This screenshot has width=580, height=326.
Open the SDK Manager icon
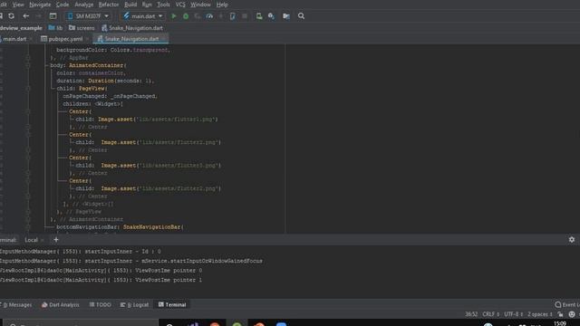click(271, 16)
